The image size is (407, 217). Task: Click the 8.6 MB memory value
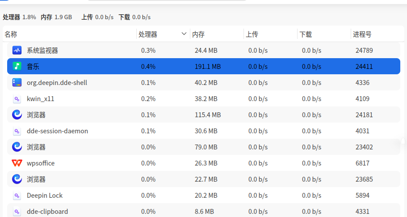click(204, 212)
